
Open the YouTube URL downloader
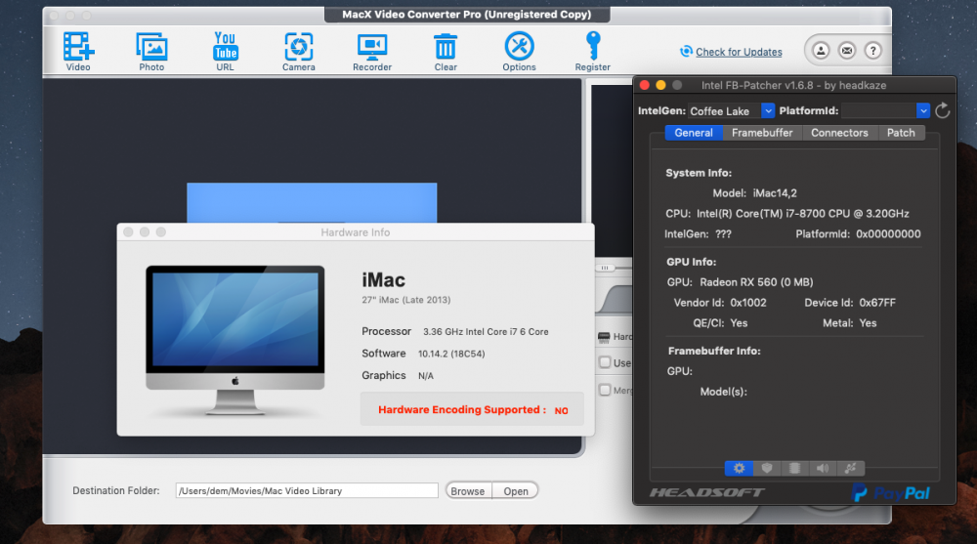[225, 51]
